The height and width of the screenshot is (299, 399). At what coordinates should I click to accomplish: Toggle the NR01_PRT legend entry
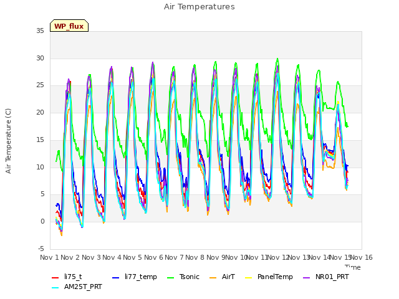point(326,277)
